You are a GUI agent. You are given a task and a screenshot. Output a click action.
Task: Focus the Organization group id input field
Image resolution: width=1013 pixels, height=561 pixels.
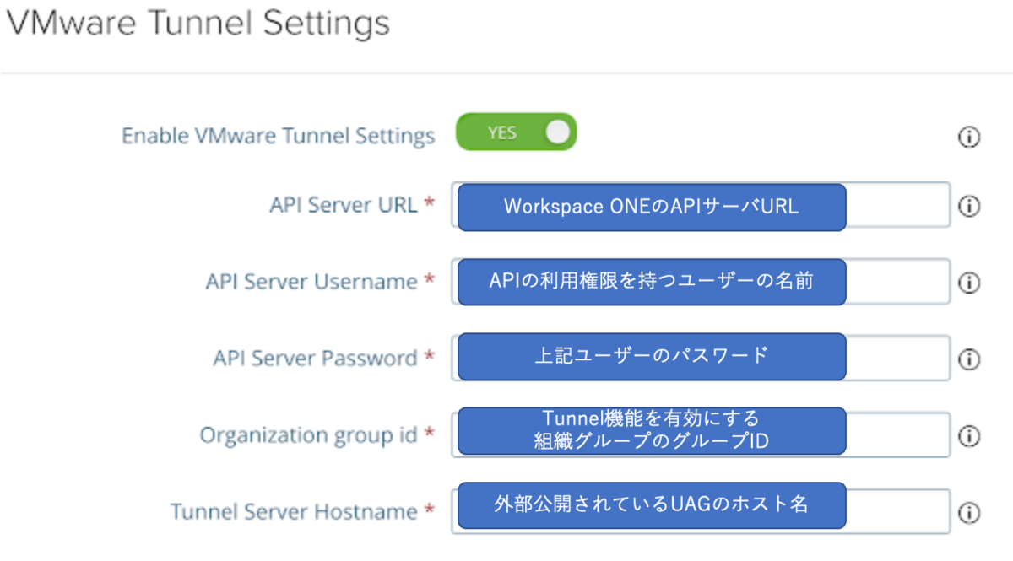click(701, 434)
